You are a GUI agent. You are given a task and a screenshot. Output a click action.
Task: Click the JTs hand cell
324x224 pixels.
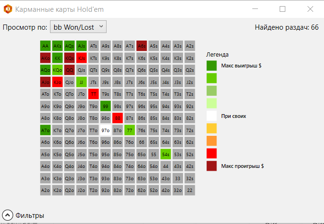[x=93, y=82]
